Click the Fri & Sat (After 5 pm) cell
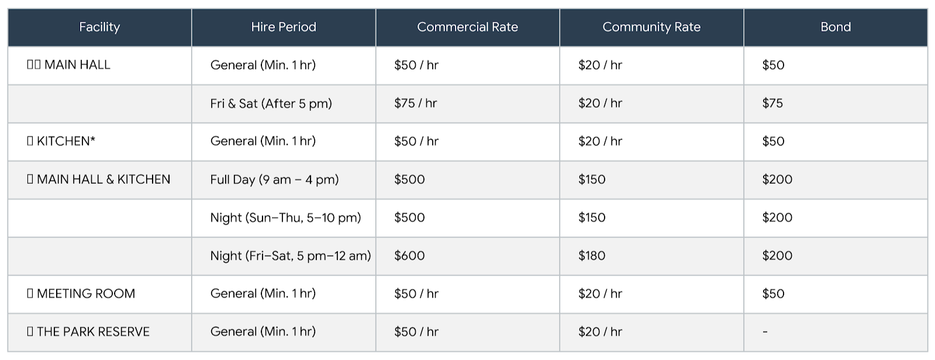This screenshot has width=935, height=360. pos(271,103)
